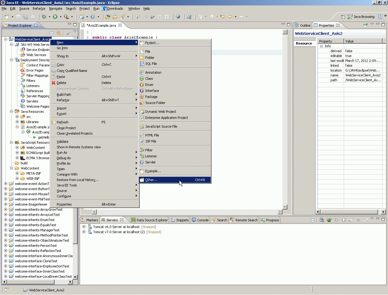Switch to the Outline tab
Screen dimensions: 388x295
[303, 25]
